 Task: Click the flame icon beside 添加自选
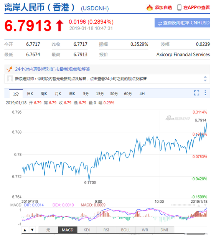149,8
